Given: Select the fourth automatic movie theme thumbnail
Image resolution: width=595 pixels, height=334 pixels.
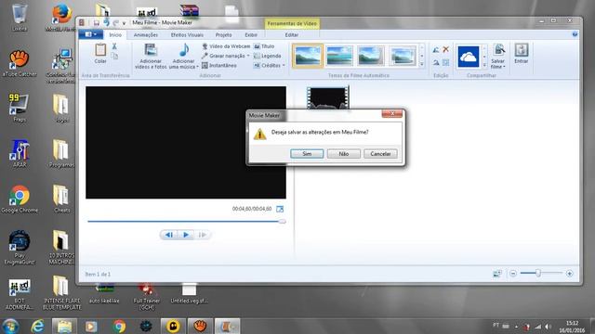Looking at the screenshot, I should point(403,56).
